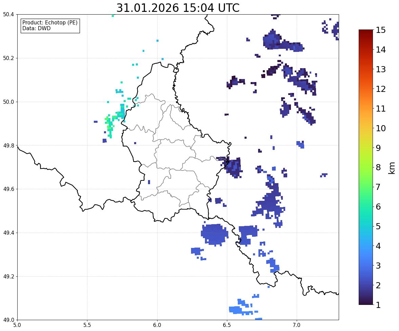399x331 pixels.
Task: Click colorbar tick label 6
Action: click(x=378, y=207)
